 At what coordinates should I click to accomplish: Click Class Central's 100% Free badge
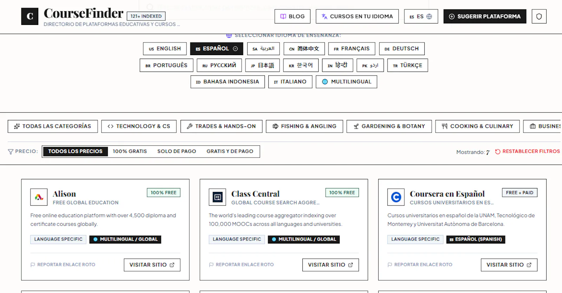[342, 193]
